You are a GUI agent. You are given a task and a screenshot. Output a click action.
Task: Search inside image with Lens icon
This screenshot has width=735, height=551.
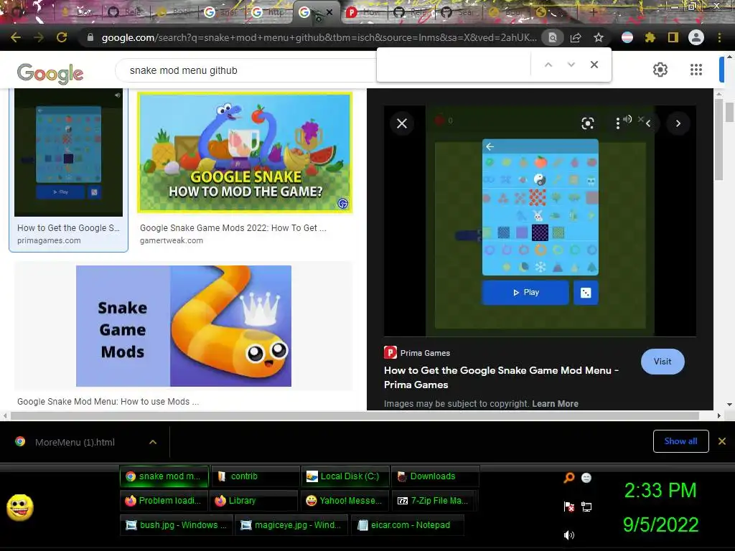point(587,123)
